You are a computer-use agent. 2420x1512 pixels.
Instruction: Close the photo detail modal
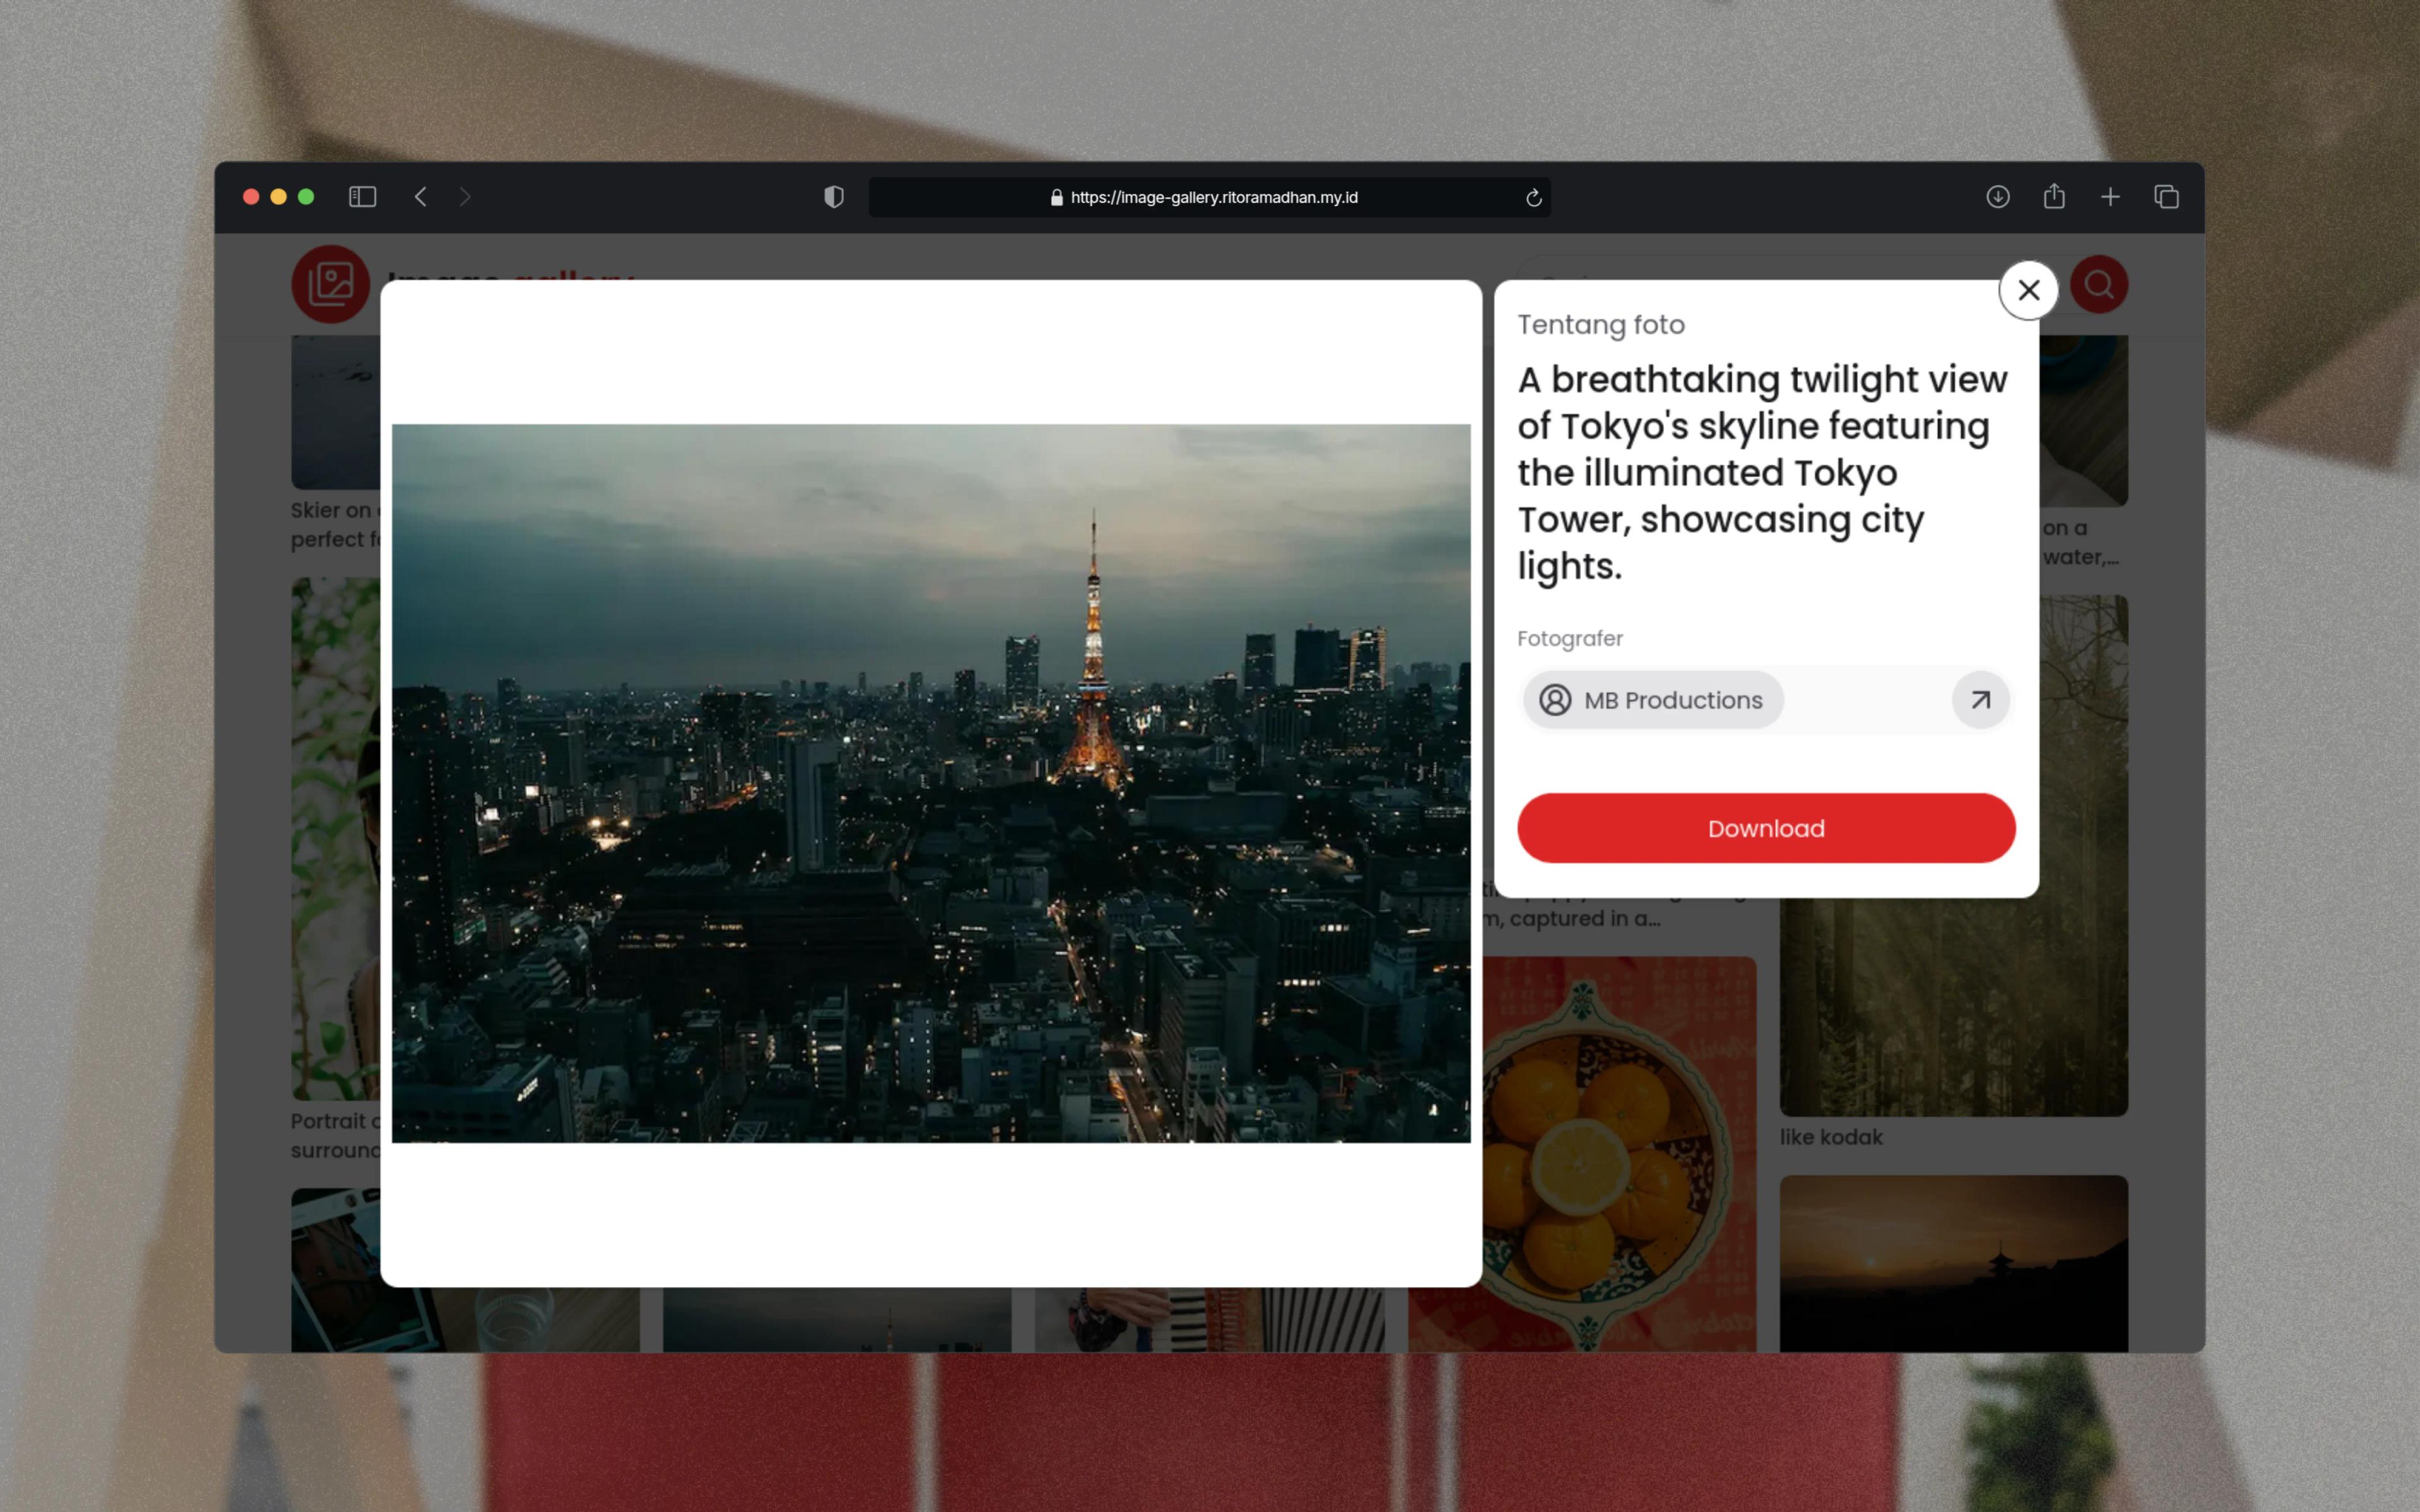[2028, 290]
